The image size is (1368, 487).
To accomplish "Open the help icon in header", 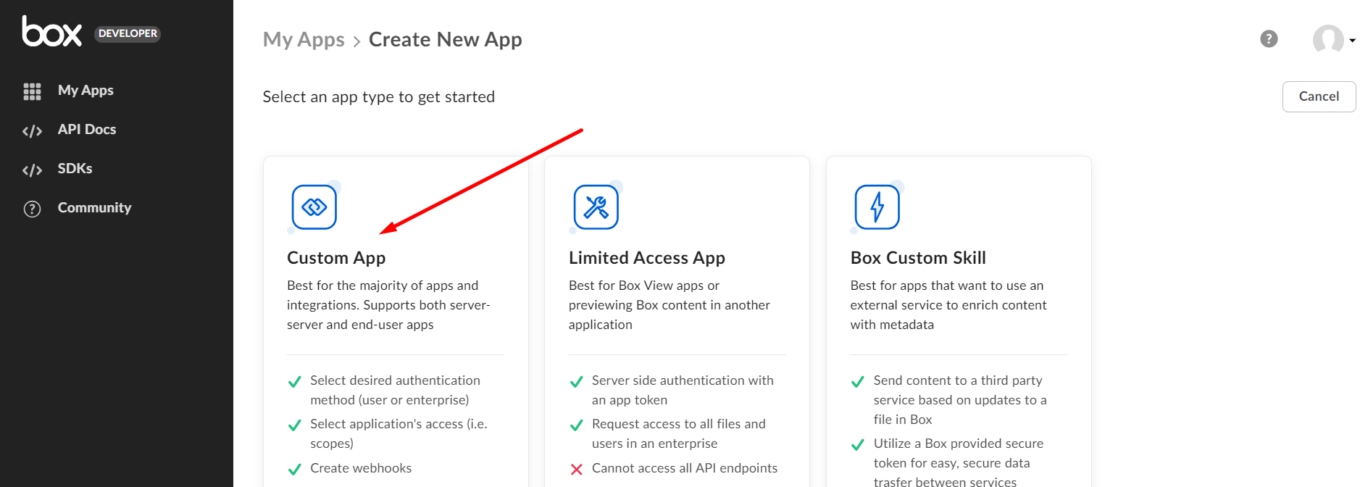I will (x=1269, y=39).
